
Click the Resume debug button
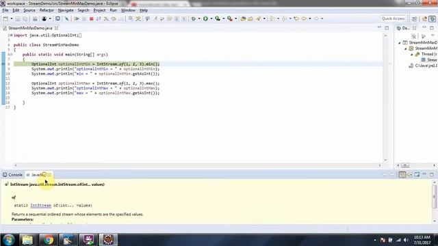coord(76,18)
